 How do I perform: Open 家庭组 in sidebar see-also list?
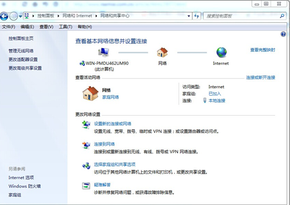[x=15, y=195]
